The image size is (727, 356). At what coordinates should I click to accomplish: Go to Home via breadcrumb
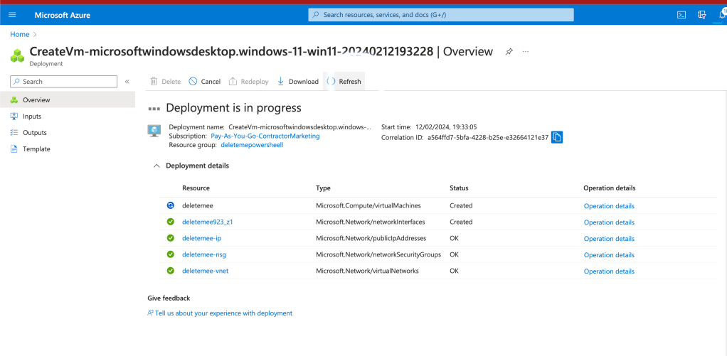[x=19, y=34]
